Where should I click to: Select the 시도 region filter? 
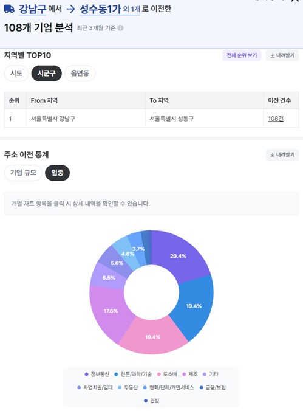click(x=16, y=73)
